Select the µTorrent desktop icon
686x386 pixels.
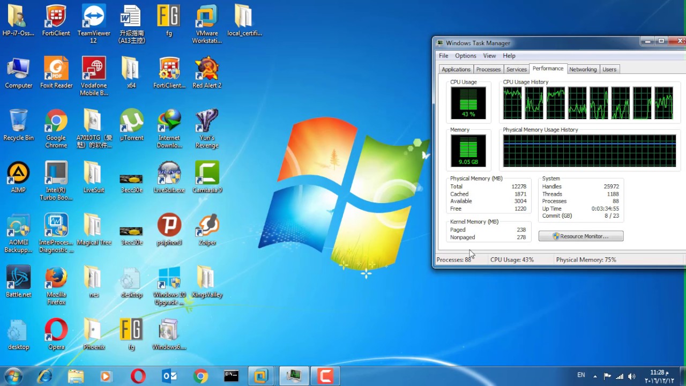(x=131, y=125)
